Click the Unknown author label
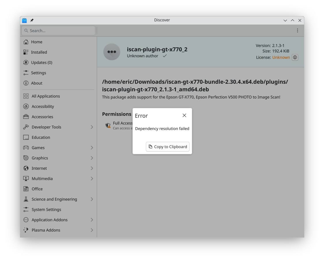Screen dimensions: 324x261 tap(143, 56)
